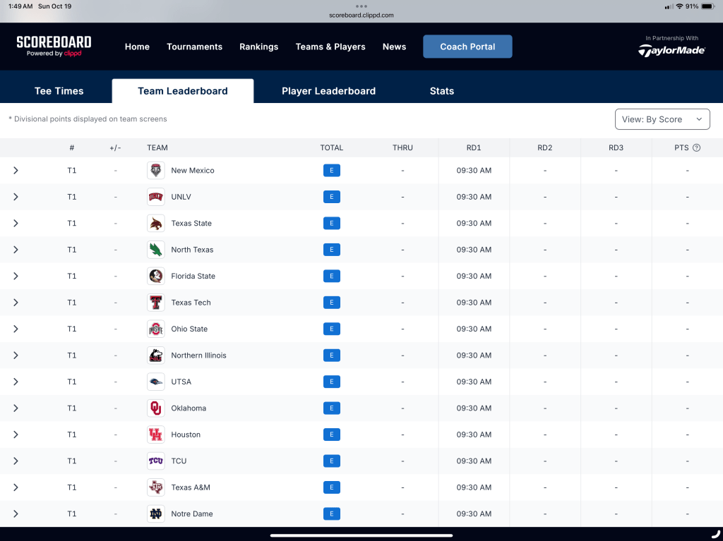Open the View: By Score dropdown
The height and width of the screenshot is (541, 723).
[662, 119]
